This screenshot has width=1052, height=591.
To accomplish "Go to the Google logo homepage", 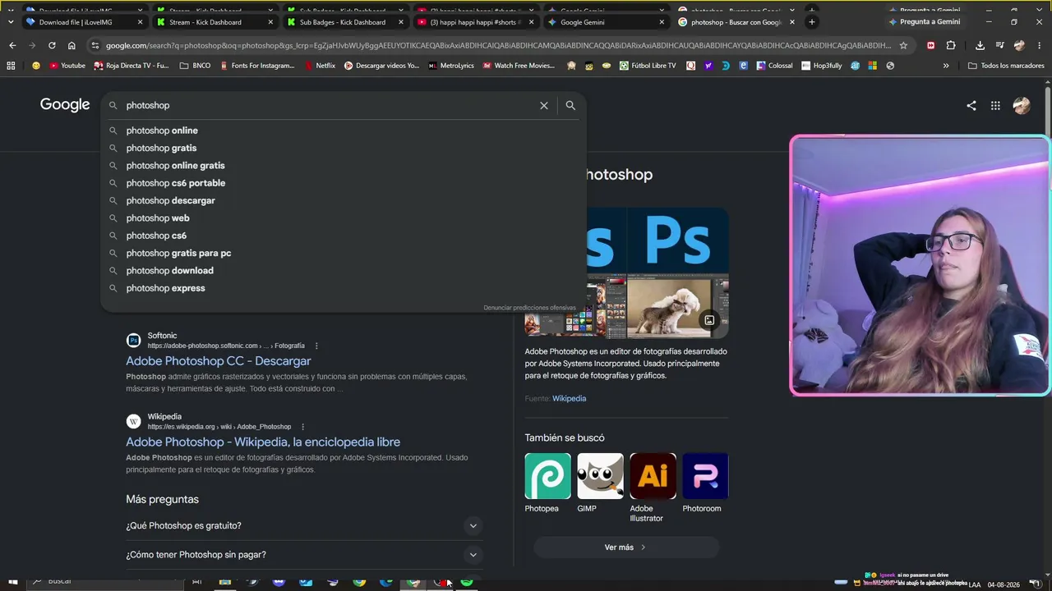I will (65, 105).
